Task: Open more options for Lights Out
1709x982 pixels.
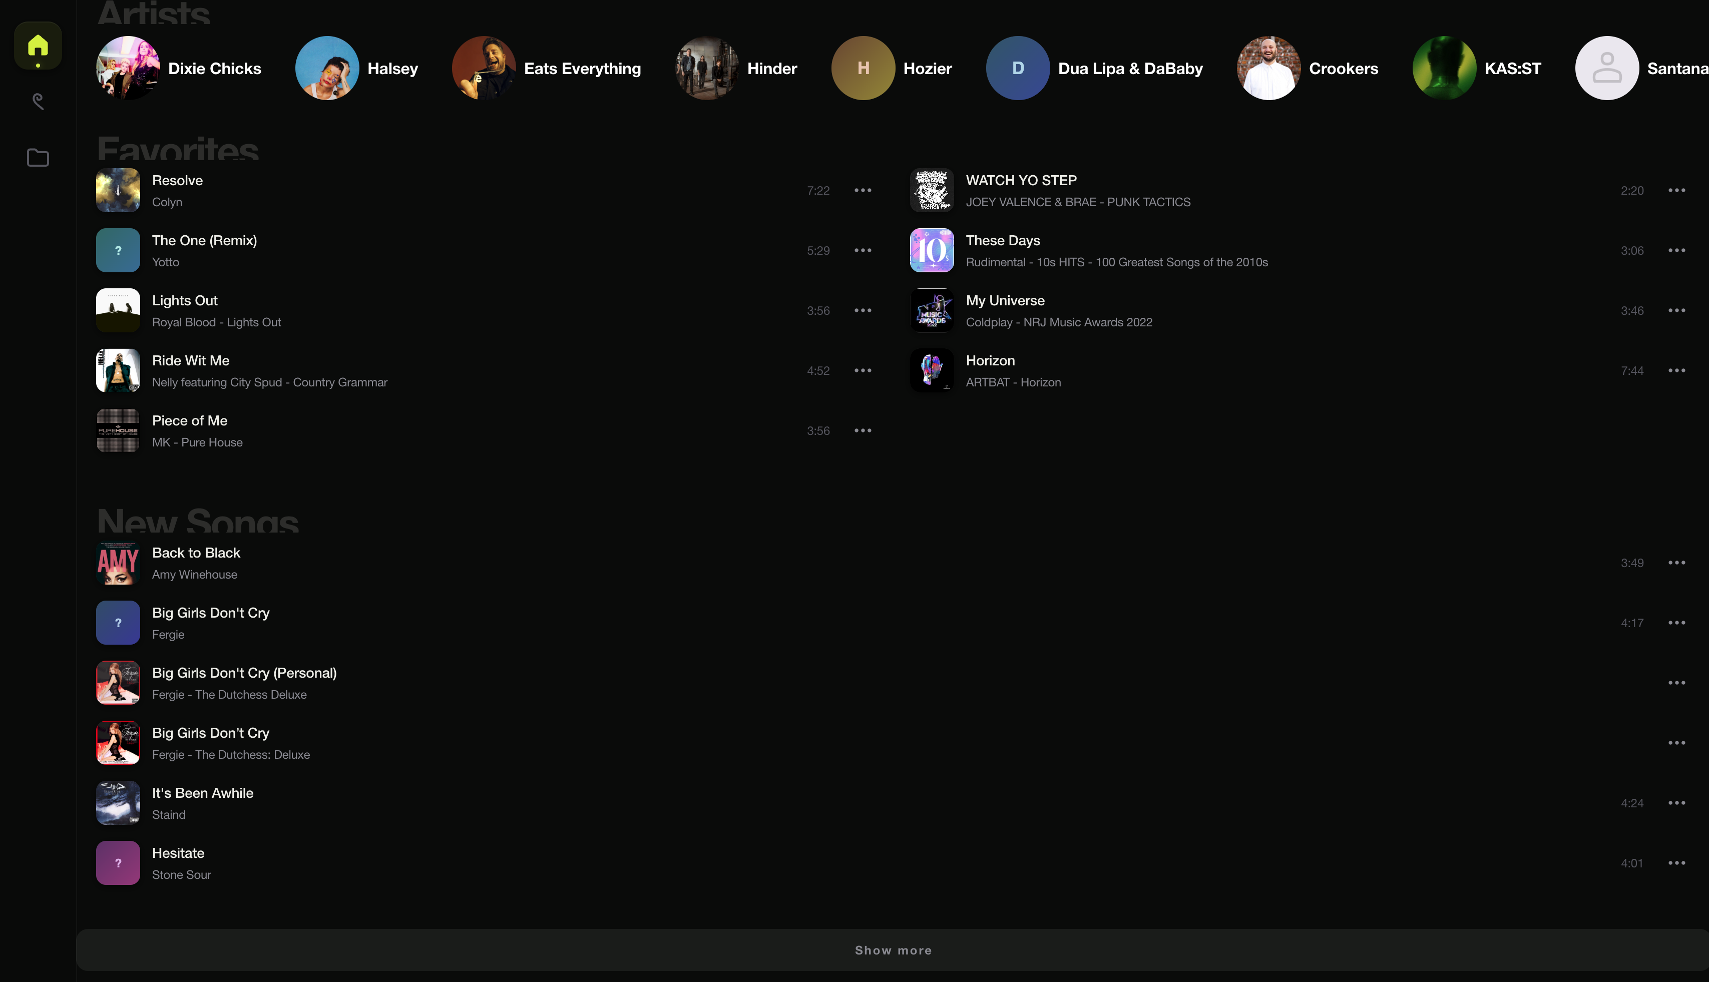Action: click(863, 310)
